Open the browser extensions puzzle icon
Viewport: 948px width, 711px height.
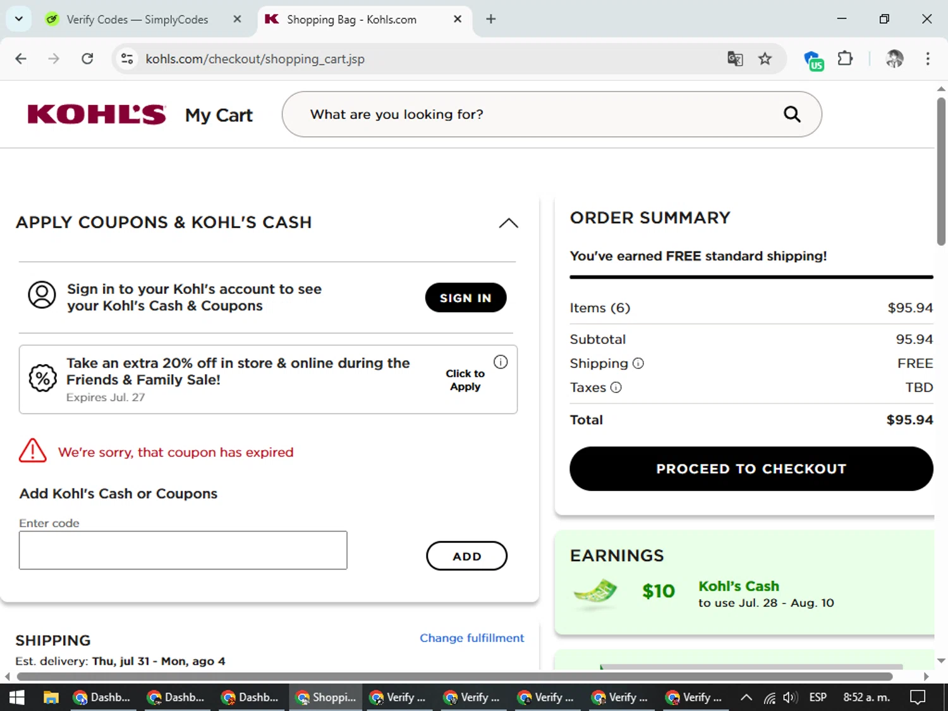845,59
